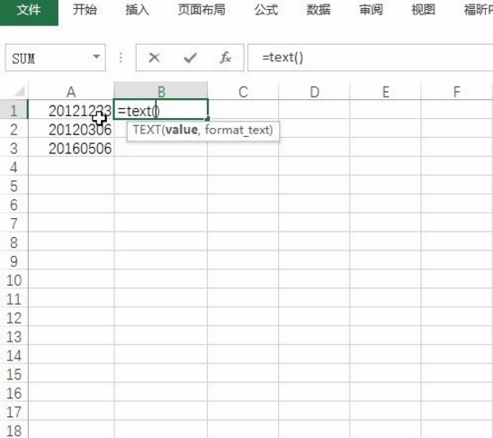Screen dimensions: 493x438
Task: Select row 4 header
Action: click(13, 167)
